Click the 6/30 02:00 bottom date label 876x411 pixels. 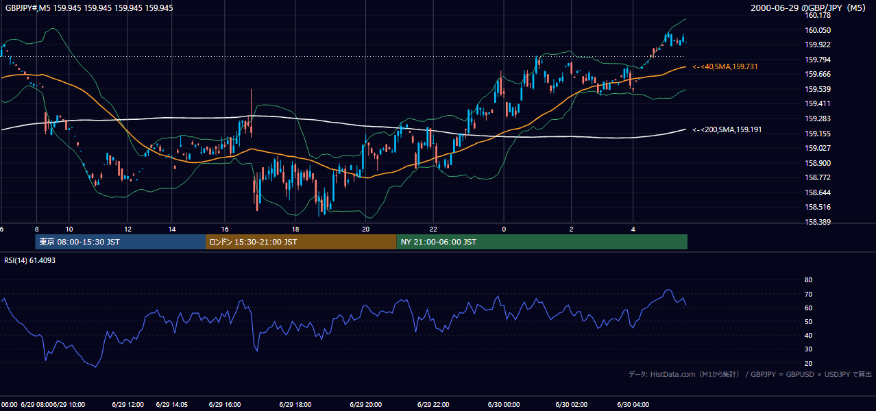[572, 405]
